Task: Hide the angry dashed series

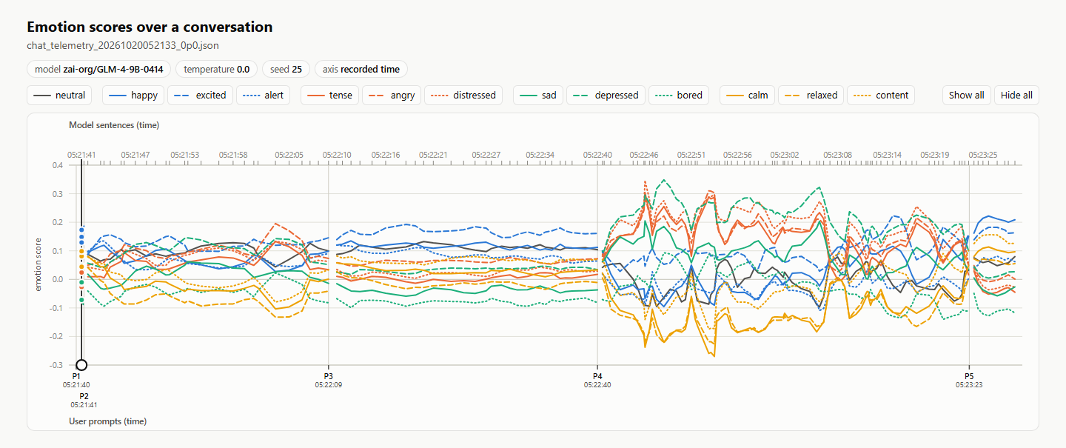Action: pos(392,95)
